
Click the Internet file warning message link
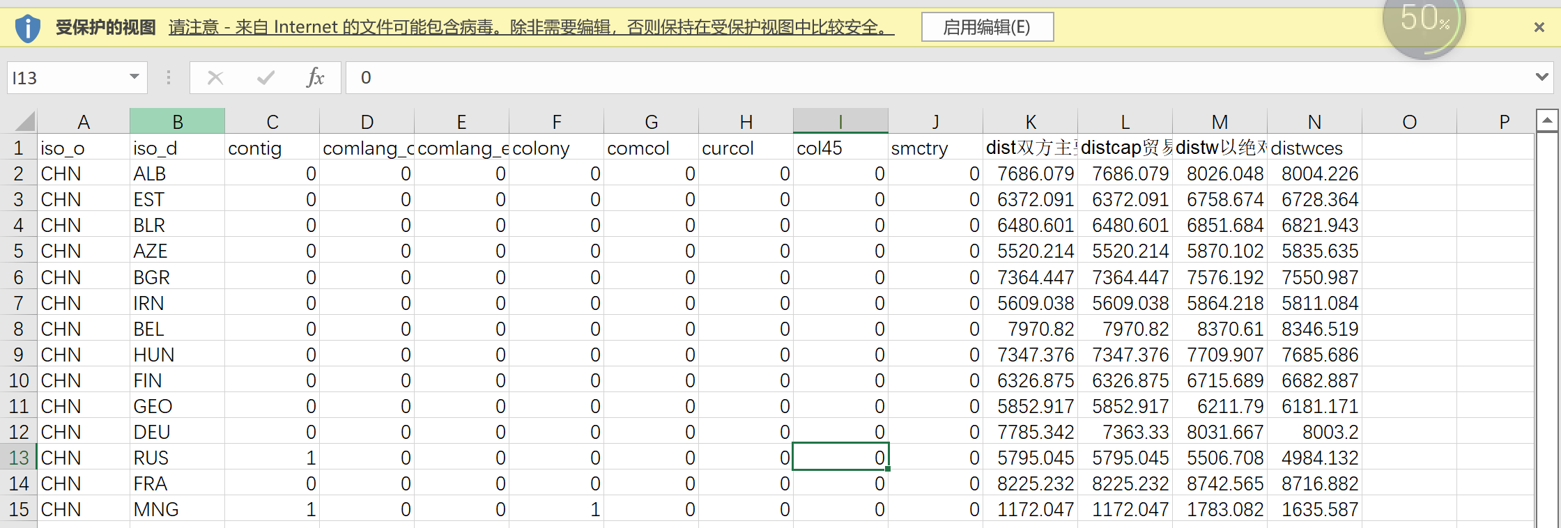click(531, 27)
